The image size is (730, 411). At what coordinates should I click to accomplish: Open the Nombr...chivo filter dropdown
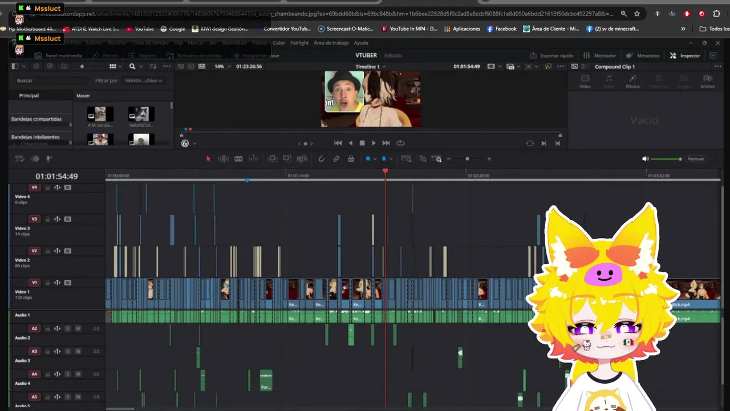[144, 80]
